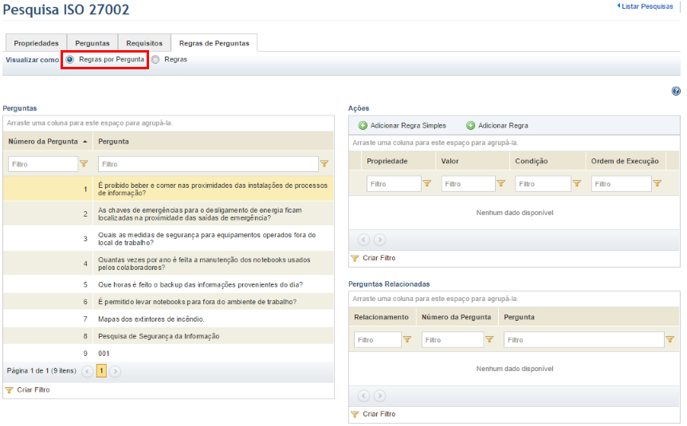
Task: Select question 4 'Quantas vezes por ano'
Action: [168, 264]
